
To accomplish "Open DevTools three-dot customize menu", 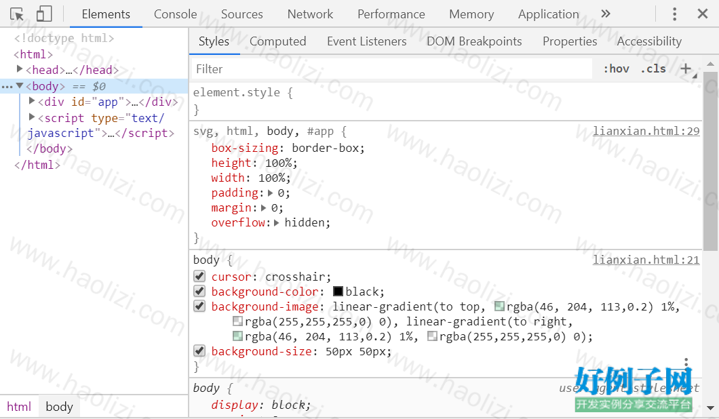I will click(x=674, y=14).
